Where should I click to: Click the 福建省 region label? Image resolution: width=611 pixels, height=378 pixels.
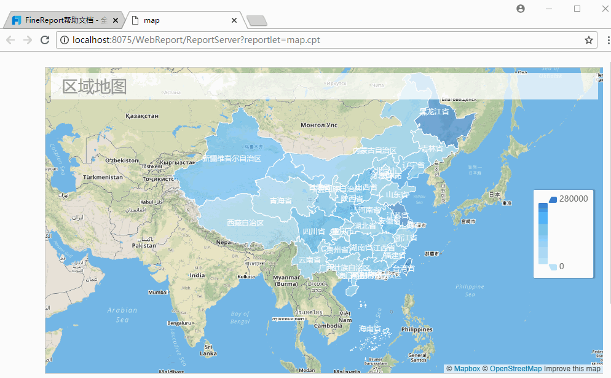394,256
